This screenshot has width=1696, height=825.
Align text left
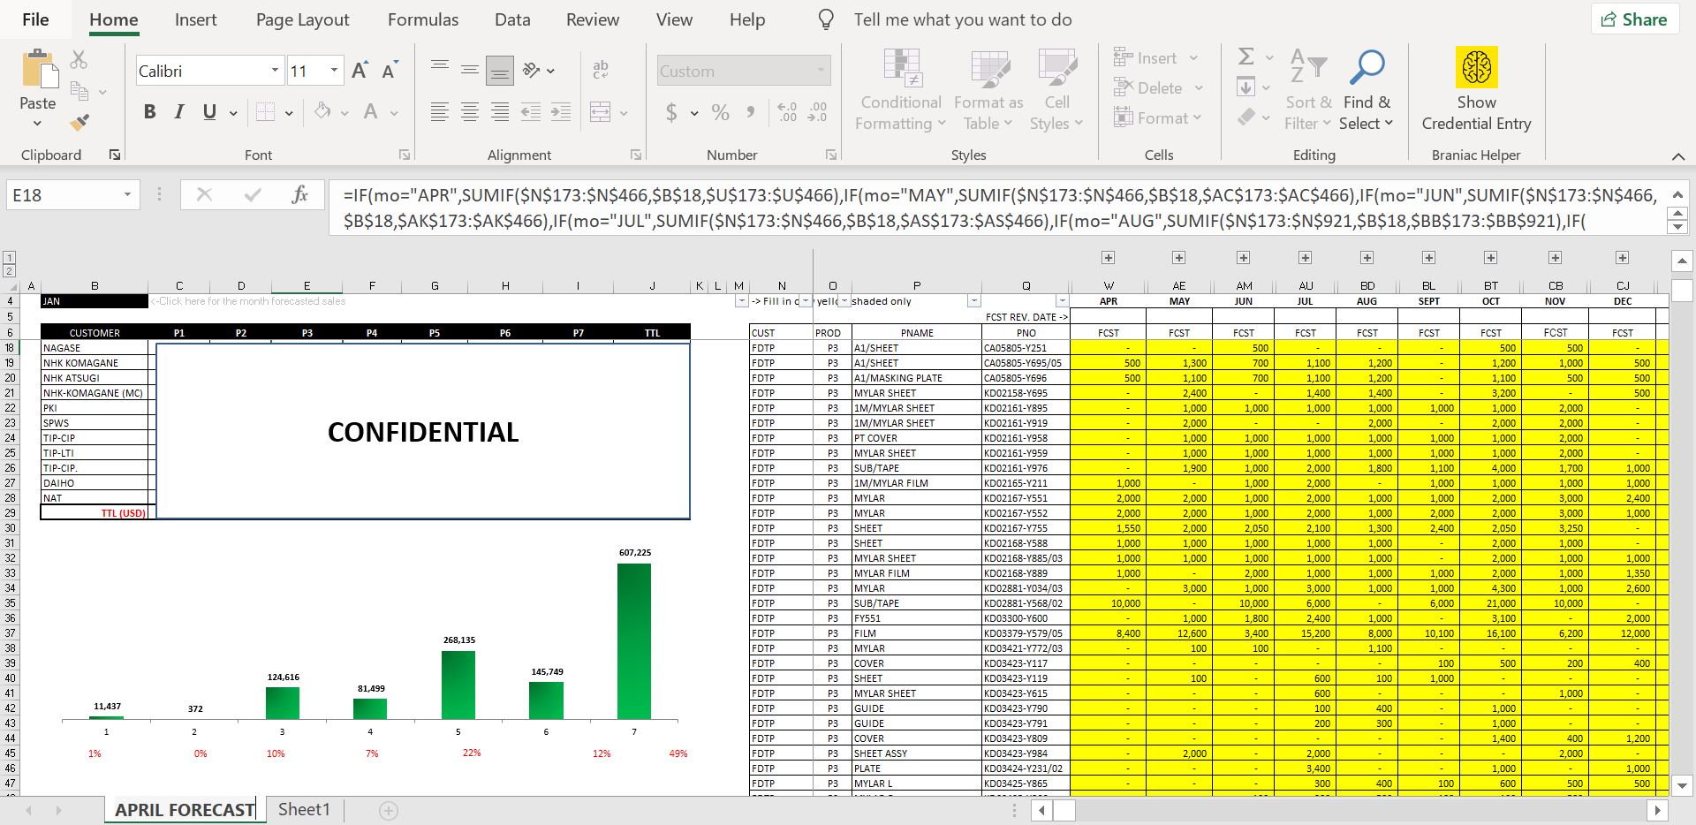pyautogui.click(x=439, y=111)
